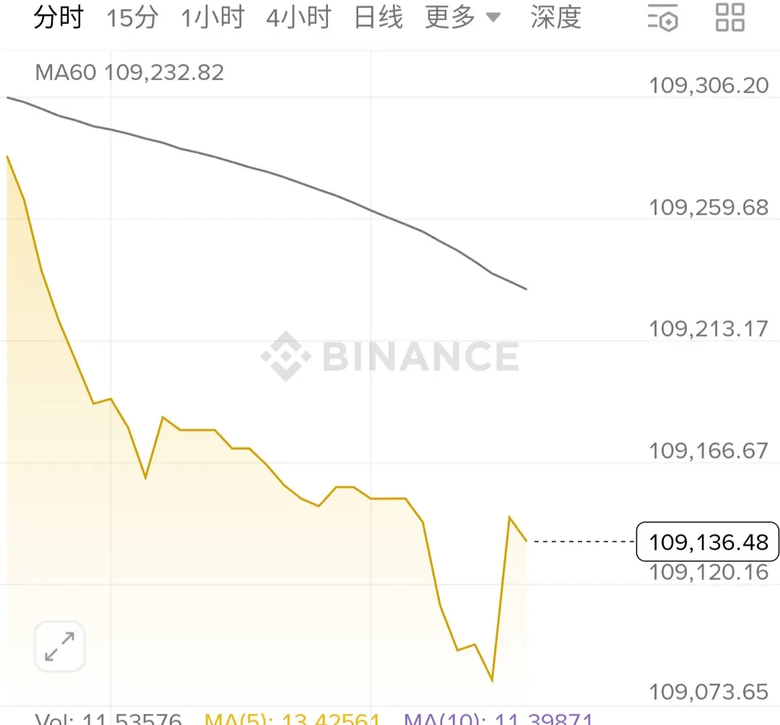Open the four-square grid layout icon
This screenshot has height=725, width=780.
pos(729,17)
